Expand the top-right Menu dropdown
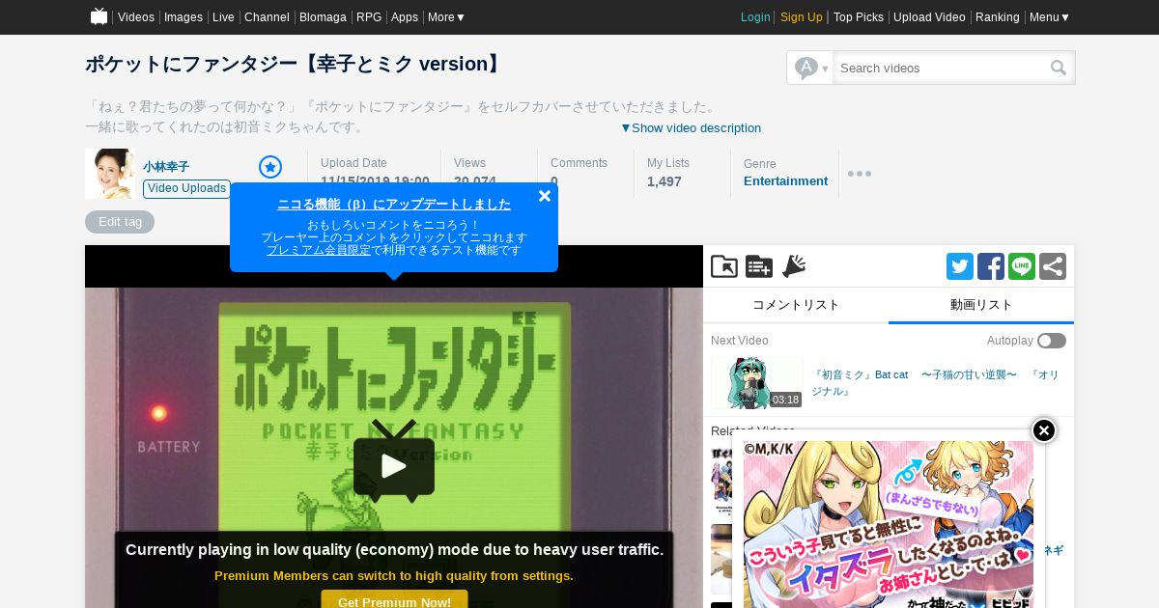Image resolution: width=1159 pixels, height=608 pixels. [x=1050, y=17]
